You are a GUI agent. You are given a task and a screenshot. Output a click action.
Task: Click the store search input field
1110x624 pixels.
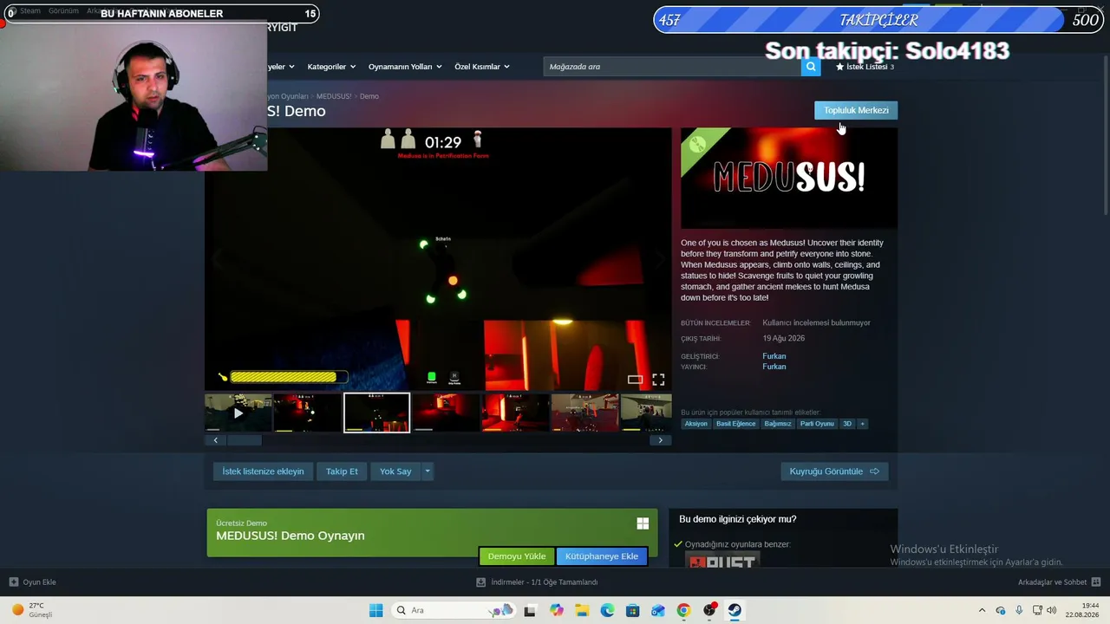click(672, 67)
